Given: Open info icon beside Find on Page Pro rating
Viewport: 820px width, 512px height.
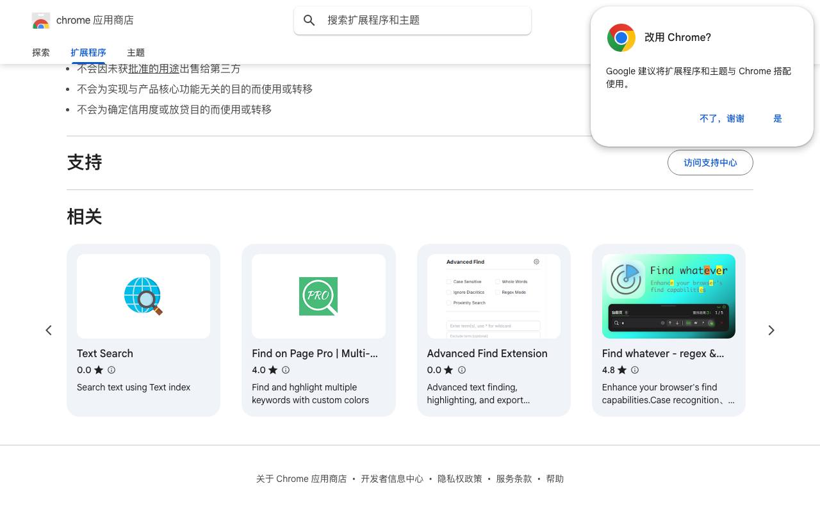Looking at the screenshot, I should point(286,370).
